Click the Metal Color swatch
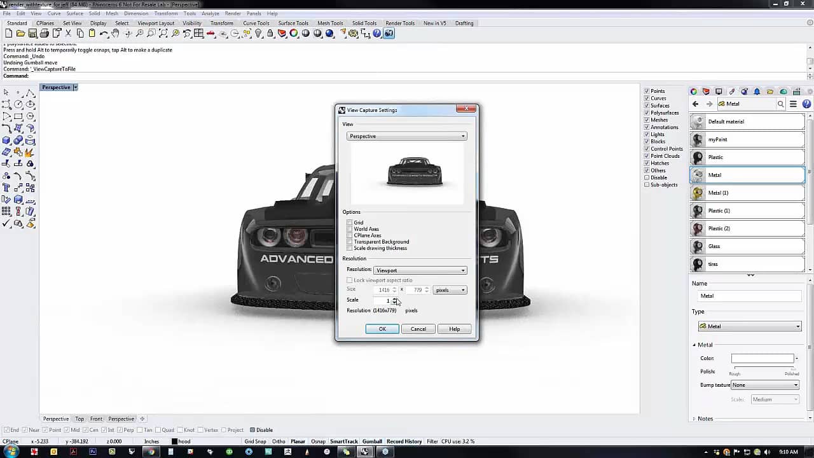Image resolution: width=814 pixels, height=458 pixels. (x=762, y=359)
